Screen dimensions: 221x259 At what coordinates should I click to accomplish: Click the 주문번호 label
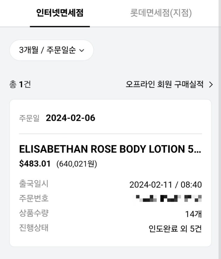[33, 198]
